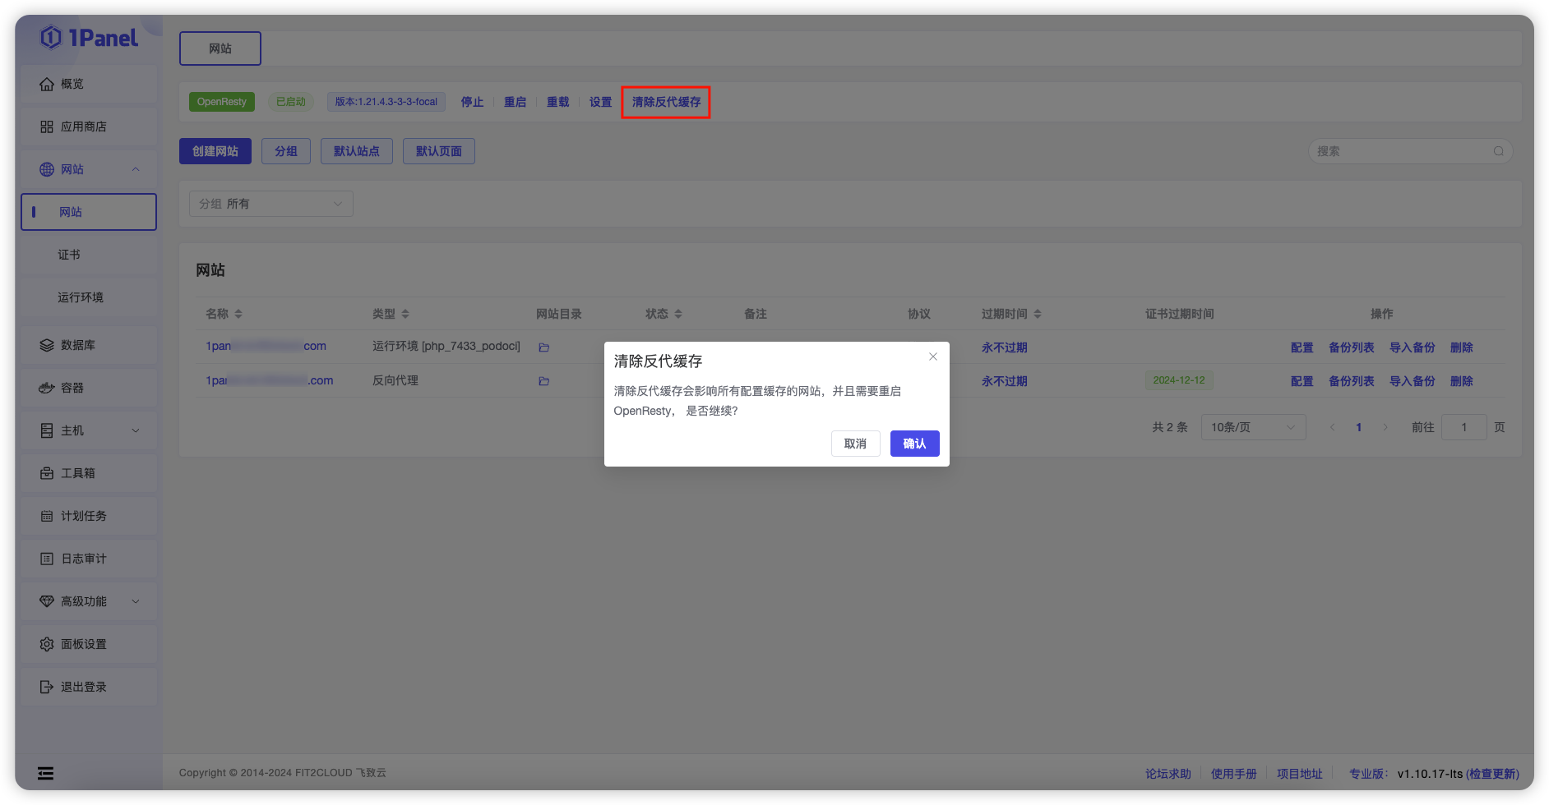Click inside the 搜索 search field
The height and width of the screenshot is (805, 1549).
pos(1398,150)
